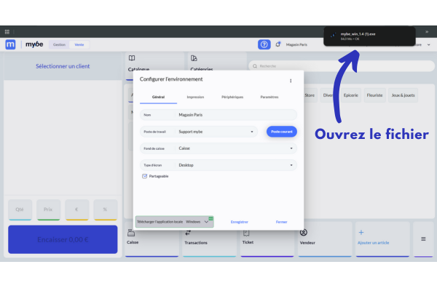This screenshot has height=291, width=437.
Task: Click Enregistrer in the dialog
Action: click(x=240, y=222)
